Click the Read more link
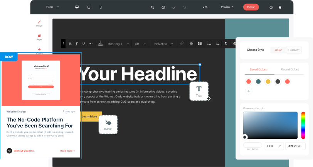Screen dimensions: 313x167 click(x=67, y=151)
